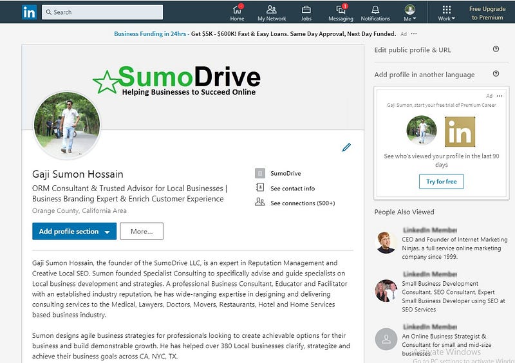The width and height of the screenshot is (515, 363).
Task: Click the More... button
Action: click(142, 231)
